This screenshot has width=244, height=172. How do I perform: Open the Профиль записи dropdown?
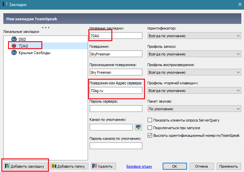pyautogui.click(x=194, y=54)
